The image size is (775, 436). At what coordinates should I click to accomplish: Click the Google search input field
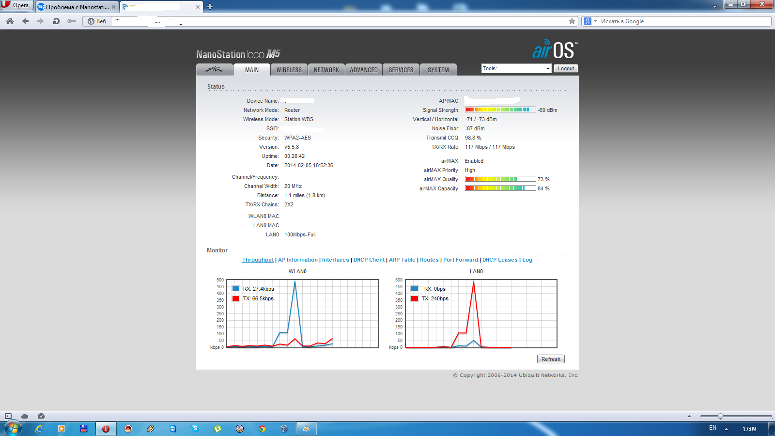(x=683, y=21)
